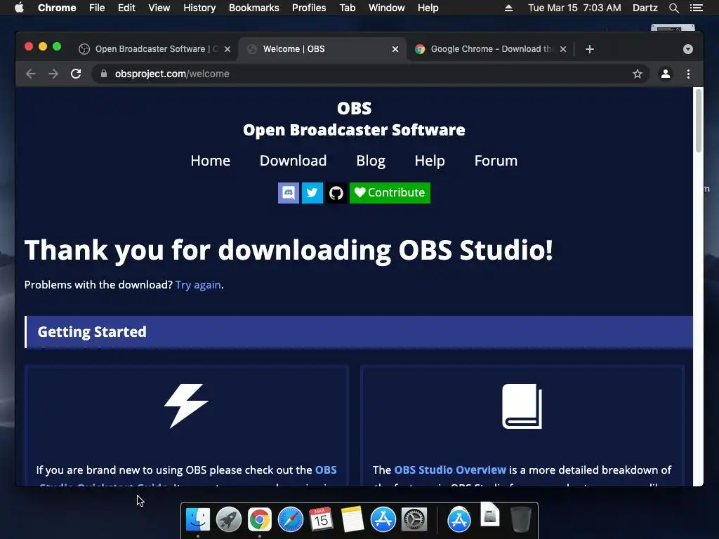
Task: Open the Profiles menu
Action: 309,8
